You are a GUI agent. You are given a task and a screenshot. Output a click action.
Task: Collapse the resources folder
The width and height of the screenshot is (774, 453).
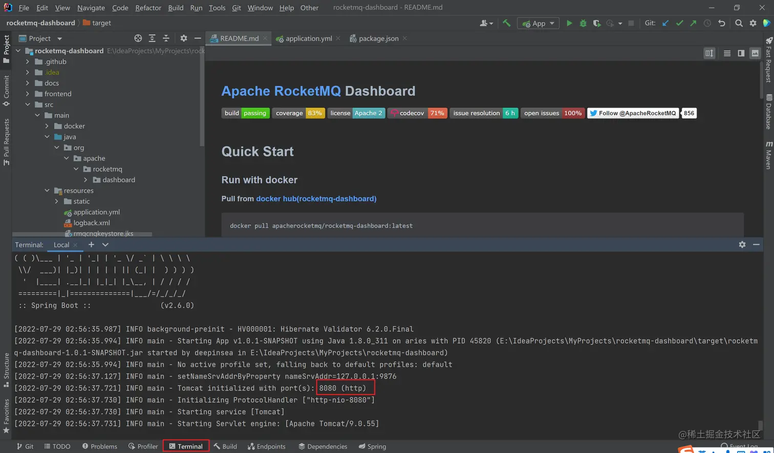pos(47,190)
